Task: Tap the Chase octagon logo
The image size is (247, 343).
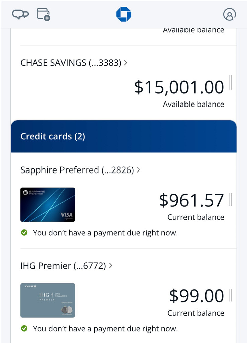Action: tap(124, 14)
